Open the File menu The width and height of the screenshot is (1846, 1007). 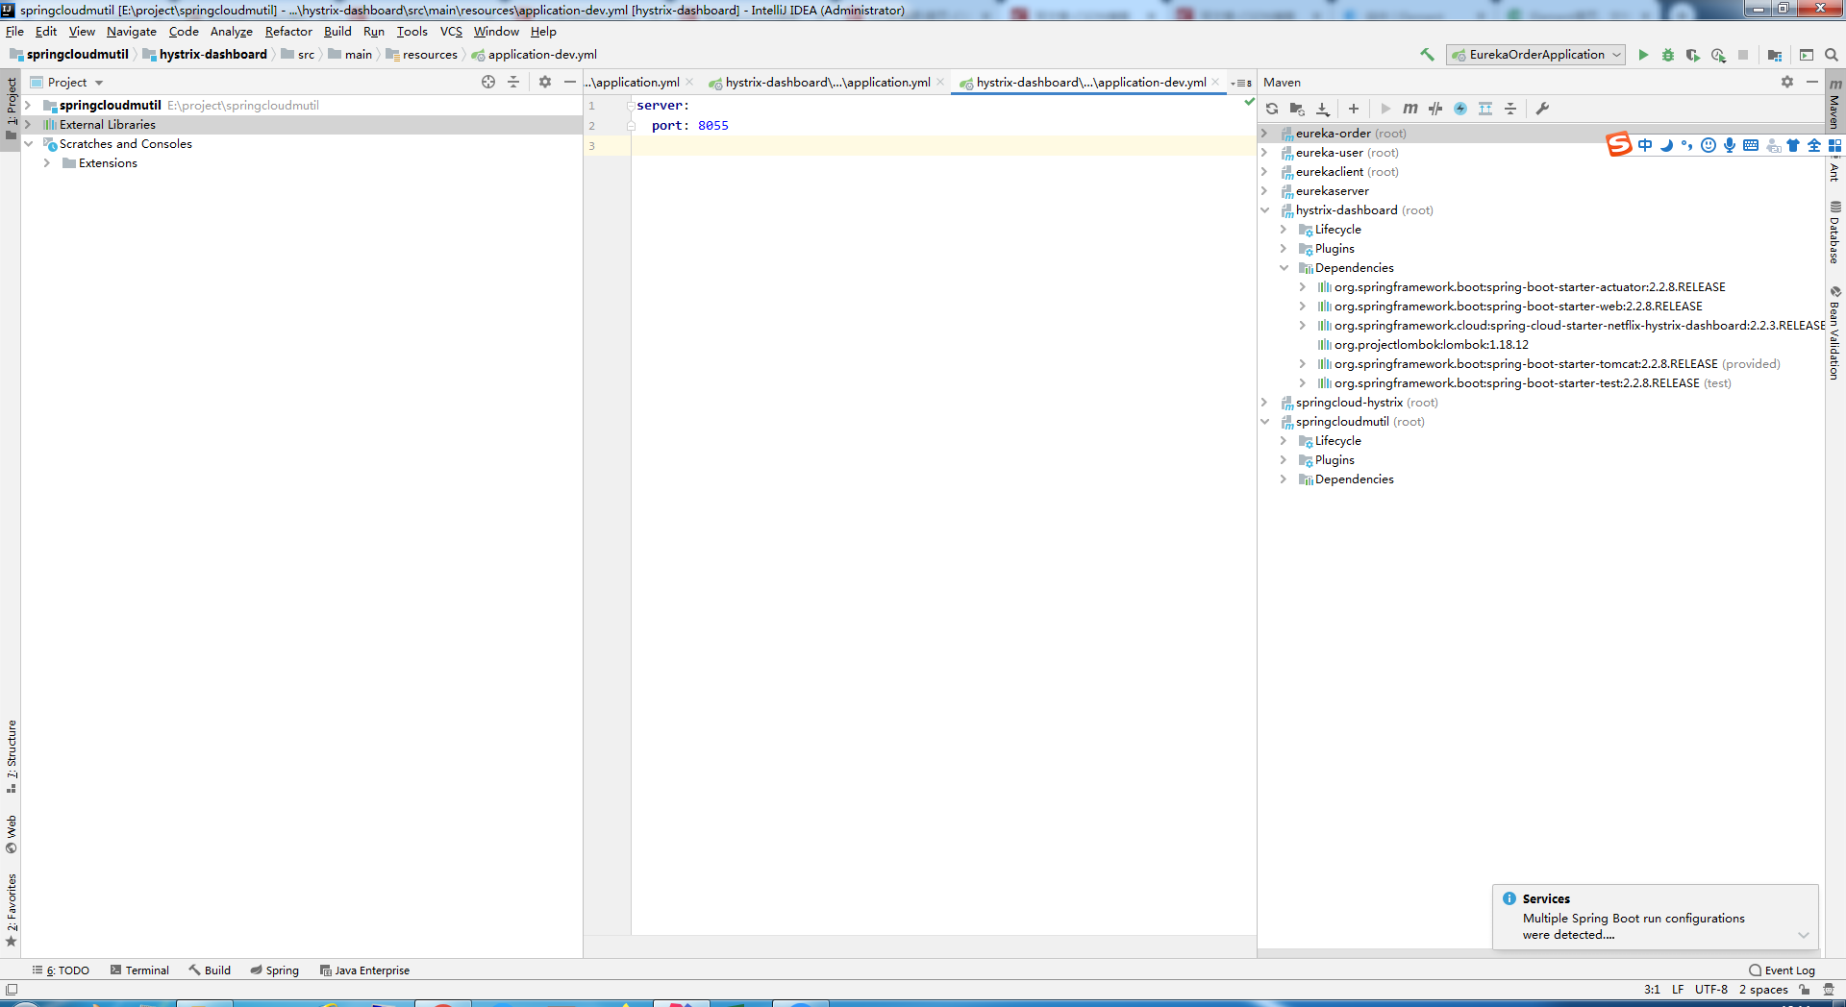coord(14,32)
